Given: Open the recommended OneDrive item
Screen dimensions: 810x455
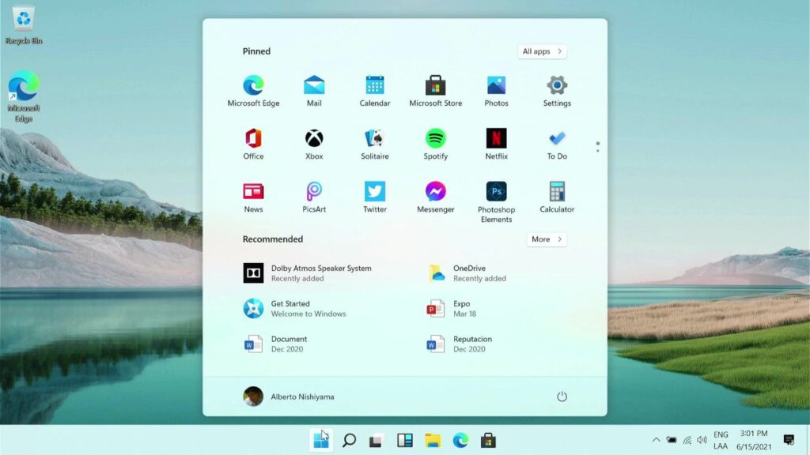Looking at the screenshot, I should tap(467, 273).
